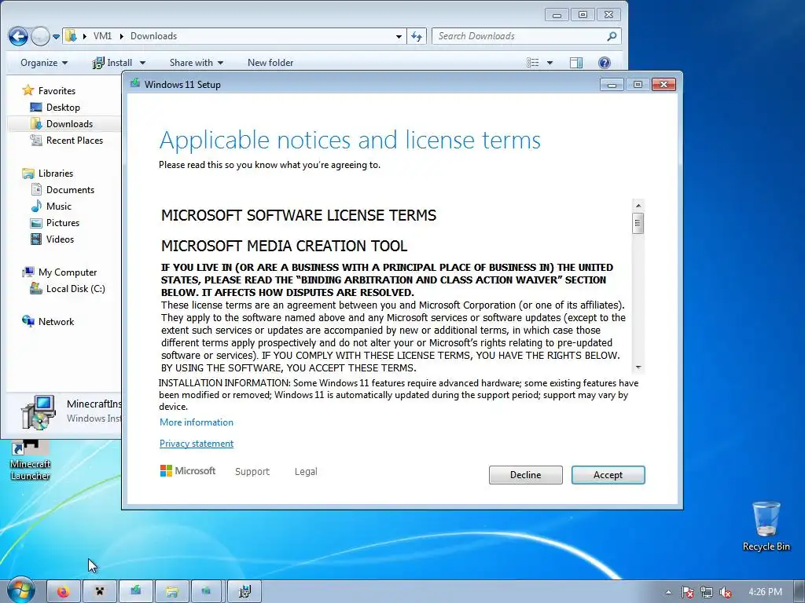Click the license text scrollbar thumb
The height and width of the screenshot is (603, 805).
(x=638, y=223)
